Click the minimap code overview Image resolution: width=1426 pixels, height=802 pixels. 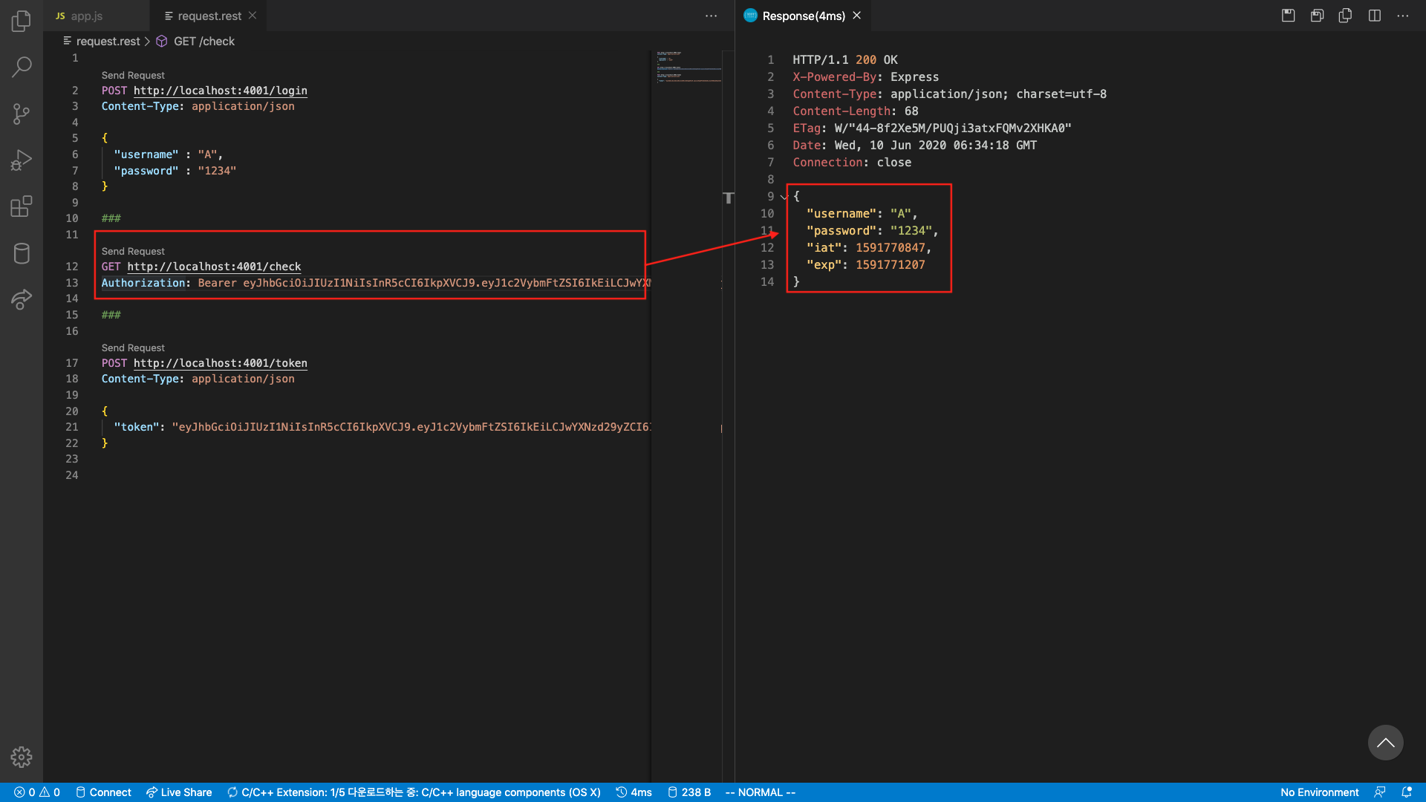(x=688, y=67)
